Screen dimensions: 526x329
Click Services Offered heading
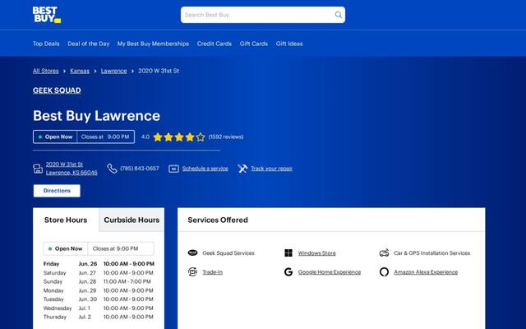coord(218,220)
